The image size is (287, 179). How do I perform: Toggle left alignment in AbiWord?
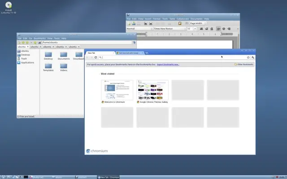point(218,29)
